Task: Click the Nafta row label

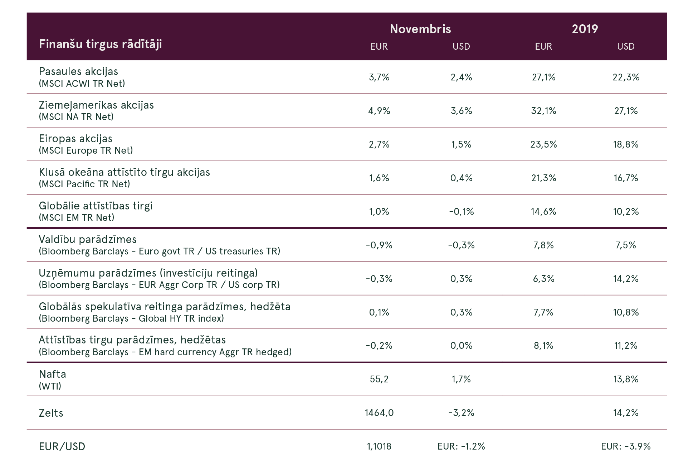Action: [x=52, y=374]
